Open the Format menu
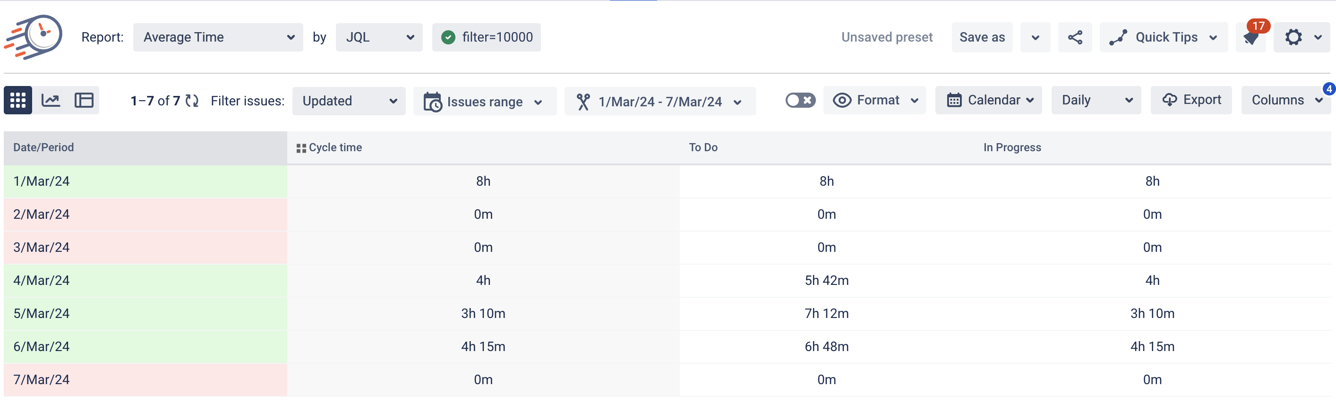Image resolution: width=1336 pixels, height=412 pixels. 874,100
